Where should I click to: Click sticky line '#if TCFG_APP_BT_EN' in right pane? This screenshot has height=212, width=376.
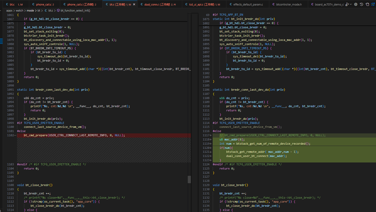228,15
